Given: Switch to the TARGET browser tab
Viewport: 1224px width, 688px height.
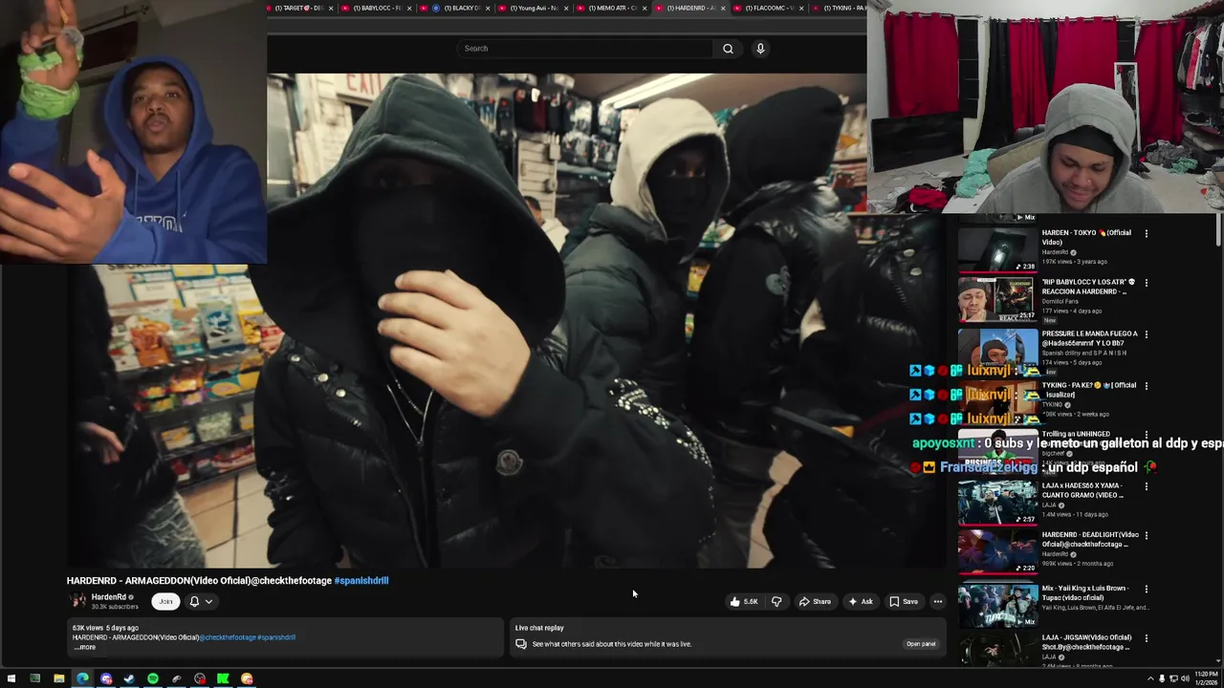Looking at the screenshot, I should [x=298, y=8].
